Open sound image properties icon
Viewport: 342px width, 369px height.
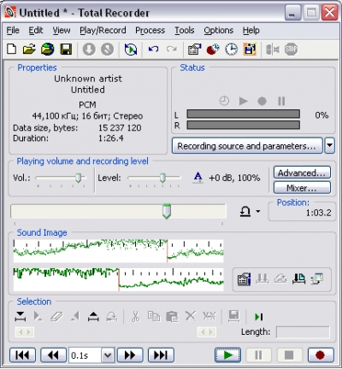click(244, 278)
